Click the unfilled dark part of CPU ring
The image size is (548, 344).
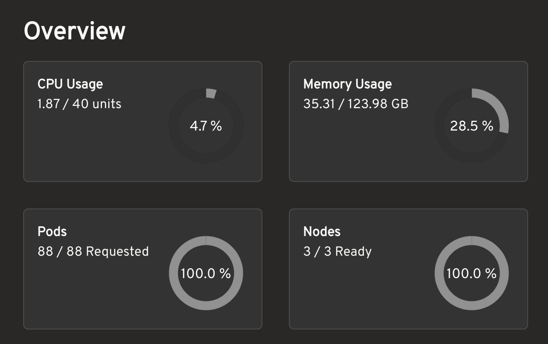tap(174, 126)
